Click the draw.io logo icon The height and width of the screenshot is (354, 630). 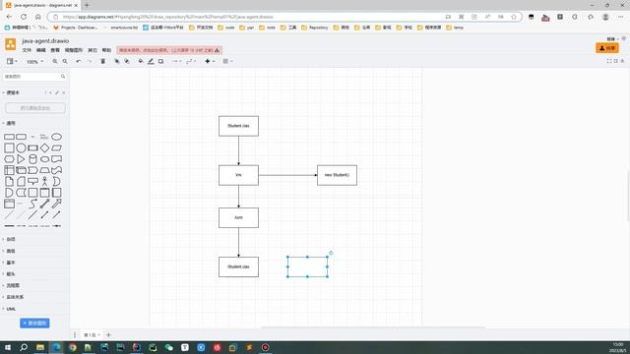(11, 44)
